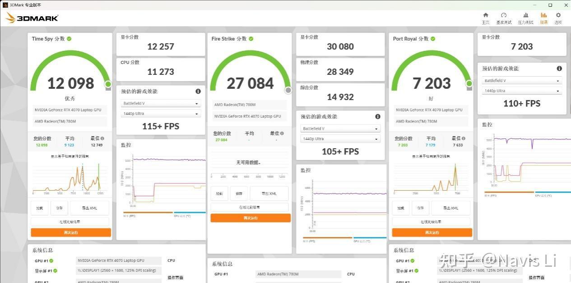Click info icon beside Fire Strike estimated performance
The height and width of the screenshot is (283, 571).
coord(378,116)
